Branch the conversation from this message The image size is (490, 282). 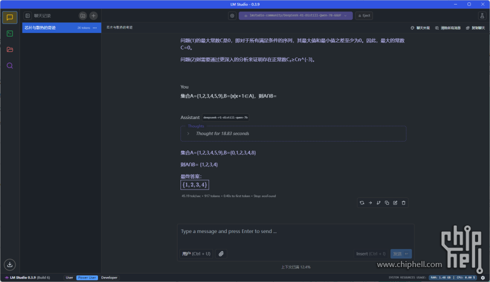[378, 202]
